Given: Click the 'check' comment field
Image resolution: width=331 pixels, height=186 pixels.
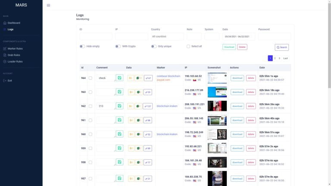Looking at the screenshot, I should click(x=106, y=78).
